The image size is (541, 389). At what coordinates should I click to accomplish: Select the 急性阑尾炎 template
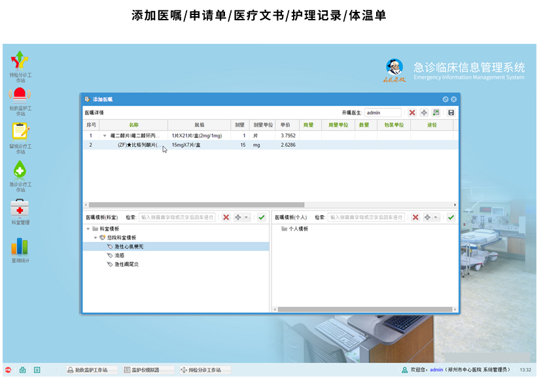tap(126, 265)
